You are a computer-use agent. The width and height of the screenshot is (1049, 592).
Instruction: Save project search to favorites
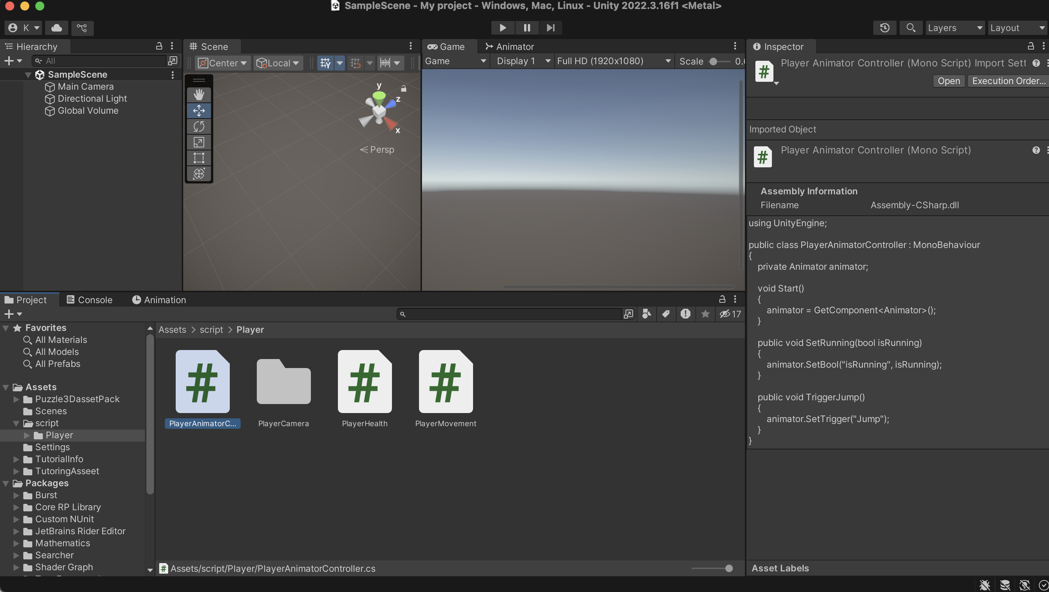(705, 314)
